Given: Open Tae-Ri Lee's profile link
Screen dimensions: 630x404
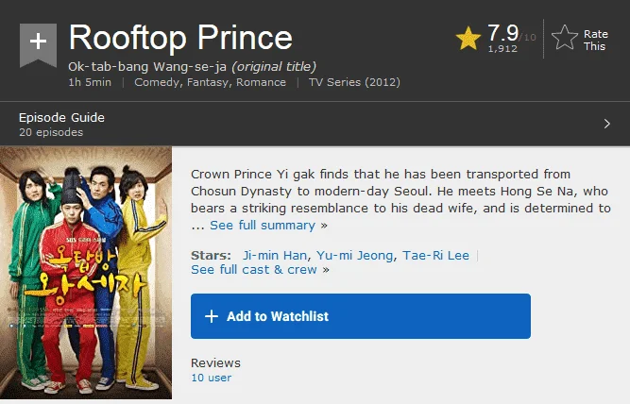Looking at the screenshot, I should (x=436, y=256).
